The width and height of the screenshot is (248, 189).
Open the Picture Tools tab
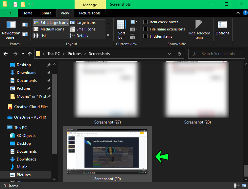90,13
